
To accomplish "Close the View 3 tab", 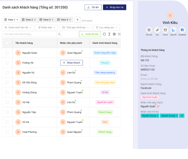I will [52, 20].
